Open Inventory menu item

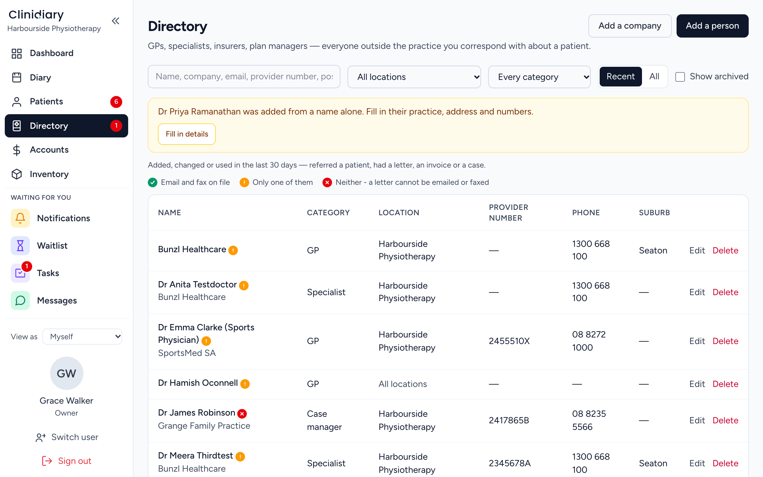tap(66, 174)
